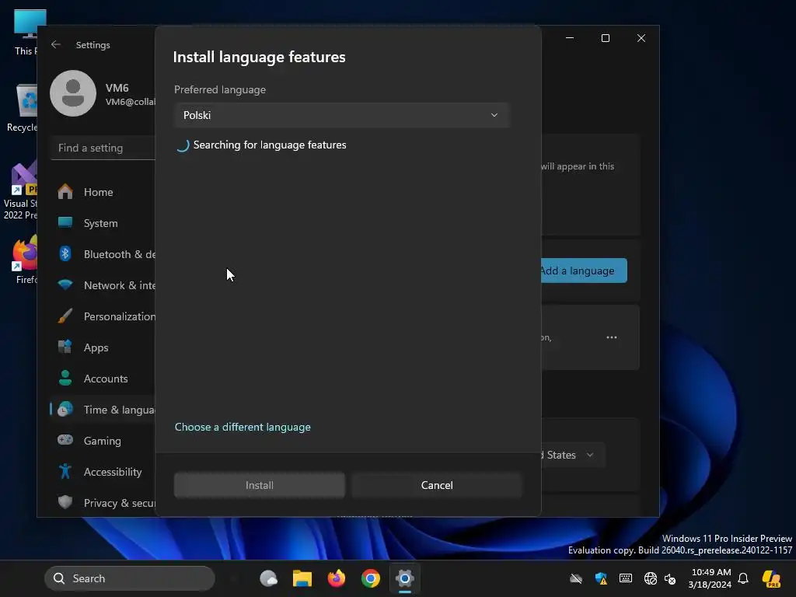Image resolution: width=796 pixels, height=597 pixels.
Task: Click the OneDrive cloud tray icon
Action: pos(576,578)
